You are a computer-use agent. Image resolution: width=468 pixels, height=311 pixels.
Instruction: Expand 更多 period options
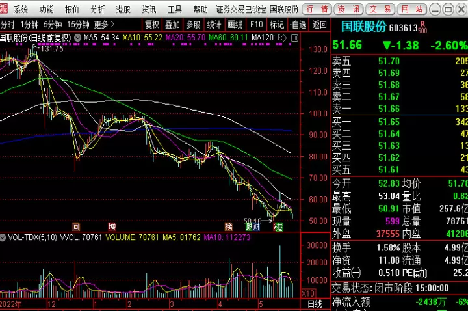[x=104, y=25]
